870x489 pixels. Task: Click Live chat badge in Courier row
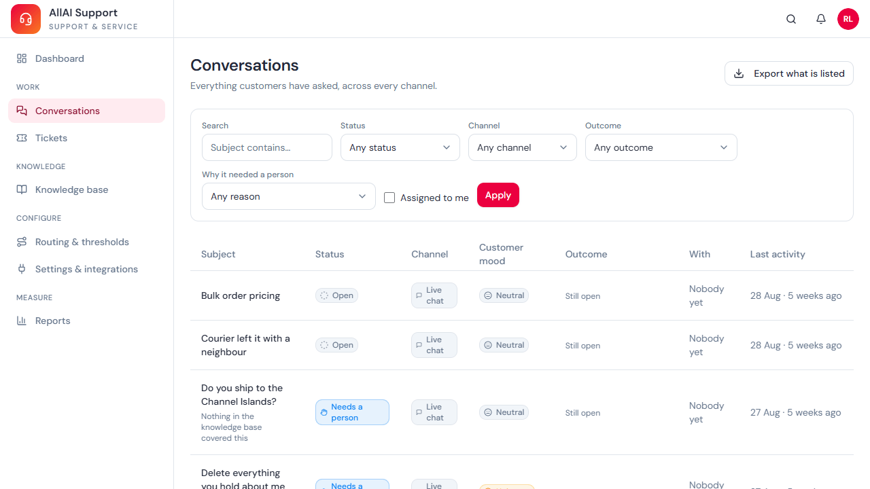[x=434, y=345]
